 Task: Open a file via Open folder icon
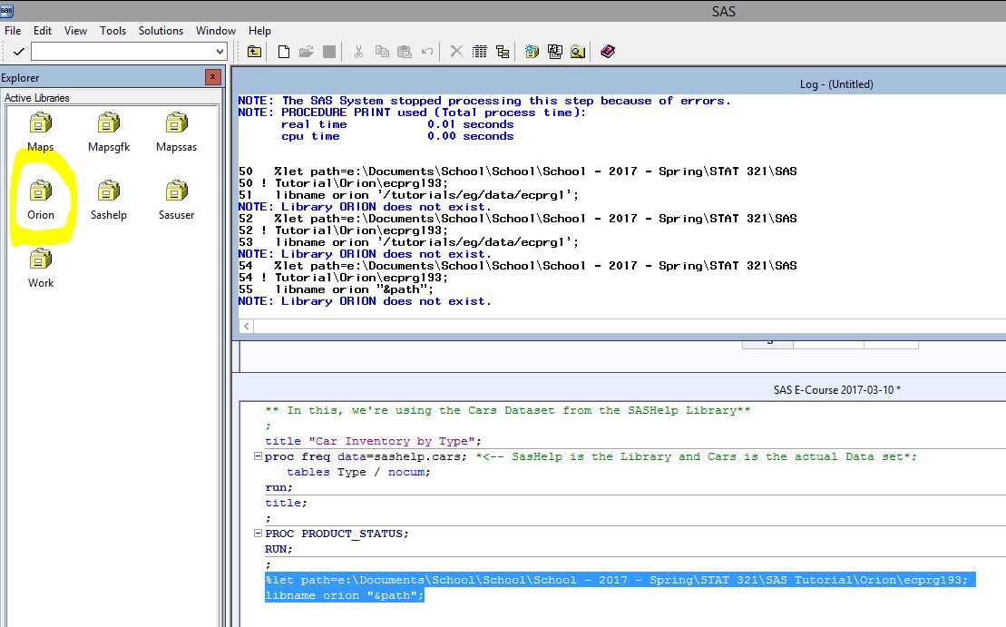pyautogui.click(x=305, y=52)
